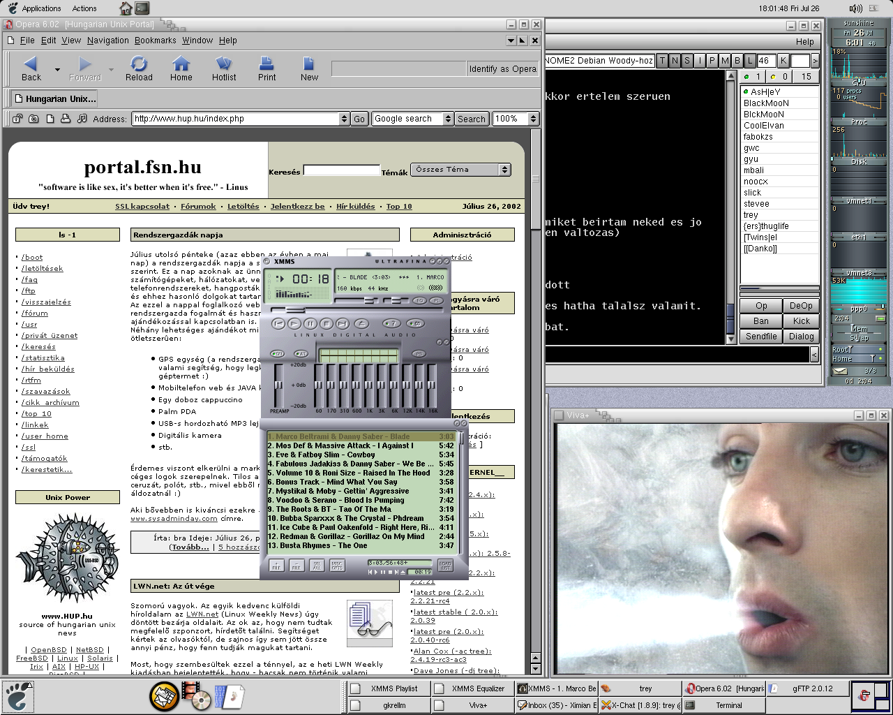Viewport: 893px width, 715px height.
Task: Open the Bookmarks menu in Opera
Action: click(x=156, y=40)
